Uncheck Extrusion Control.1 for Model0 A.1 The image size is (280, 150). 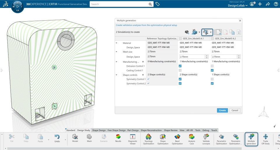tap(180, 66)
